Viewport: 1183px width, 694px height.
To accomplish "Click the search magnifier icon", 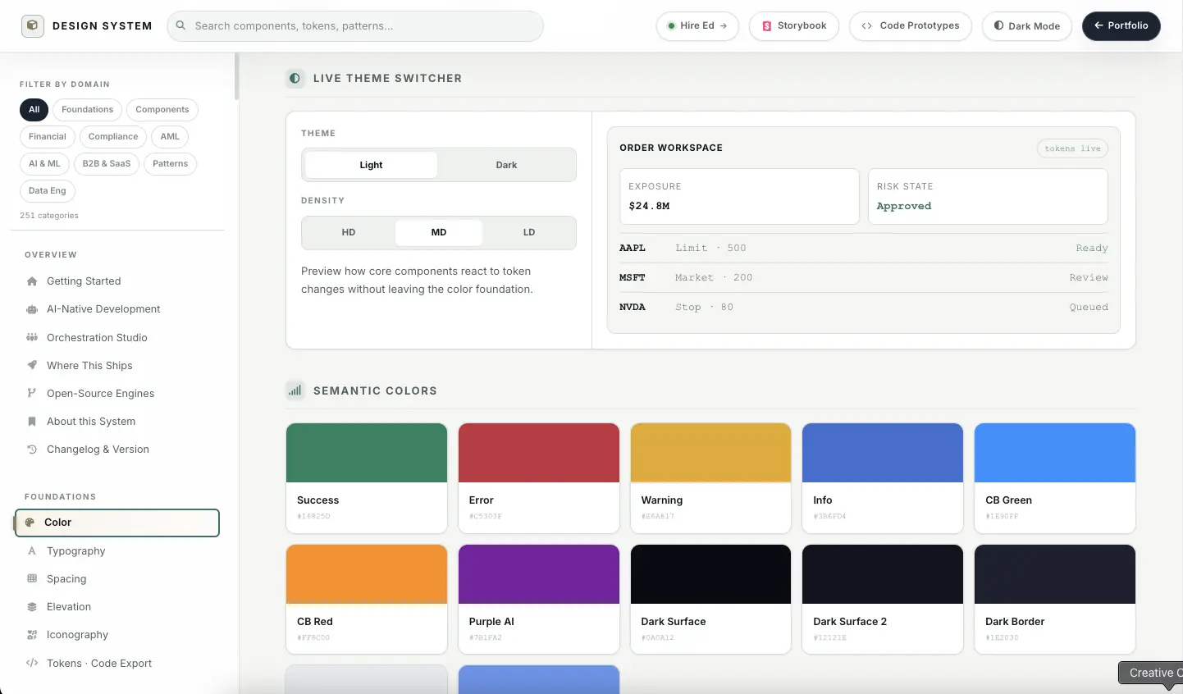I will pos(180,25).
